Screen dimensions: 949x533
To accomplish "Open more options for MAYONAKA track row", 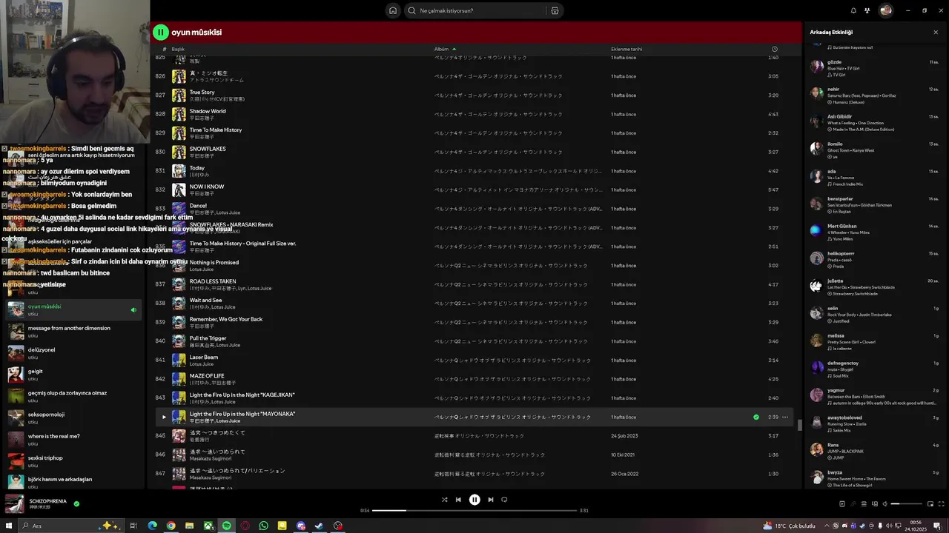I will (x=785, y=417).
